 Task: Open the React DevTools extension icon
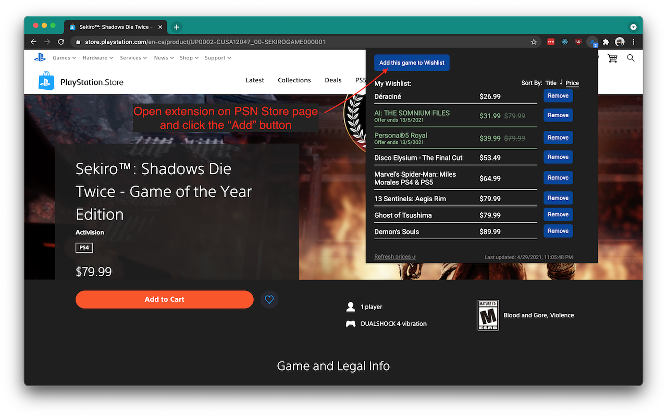coord(564,42)
